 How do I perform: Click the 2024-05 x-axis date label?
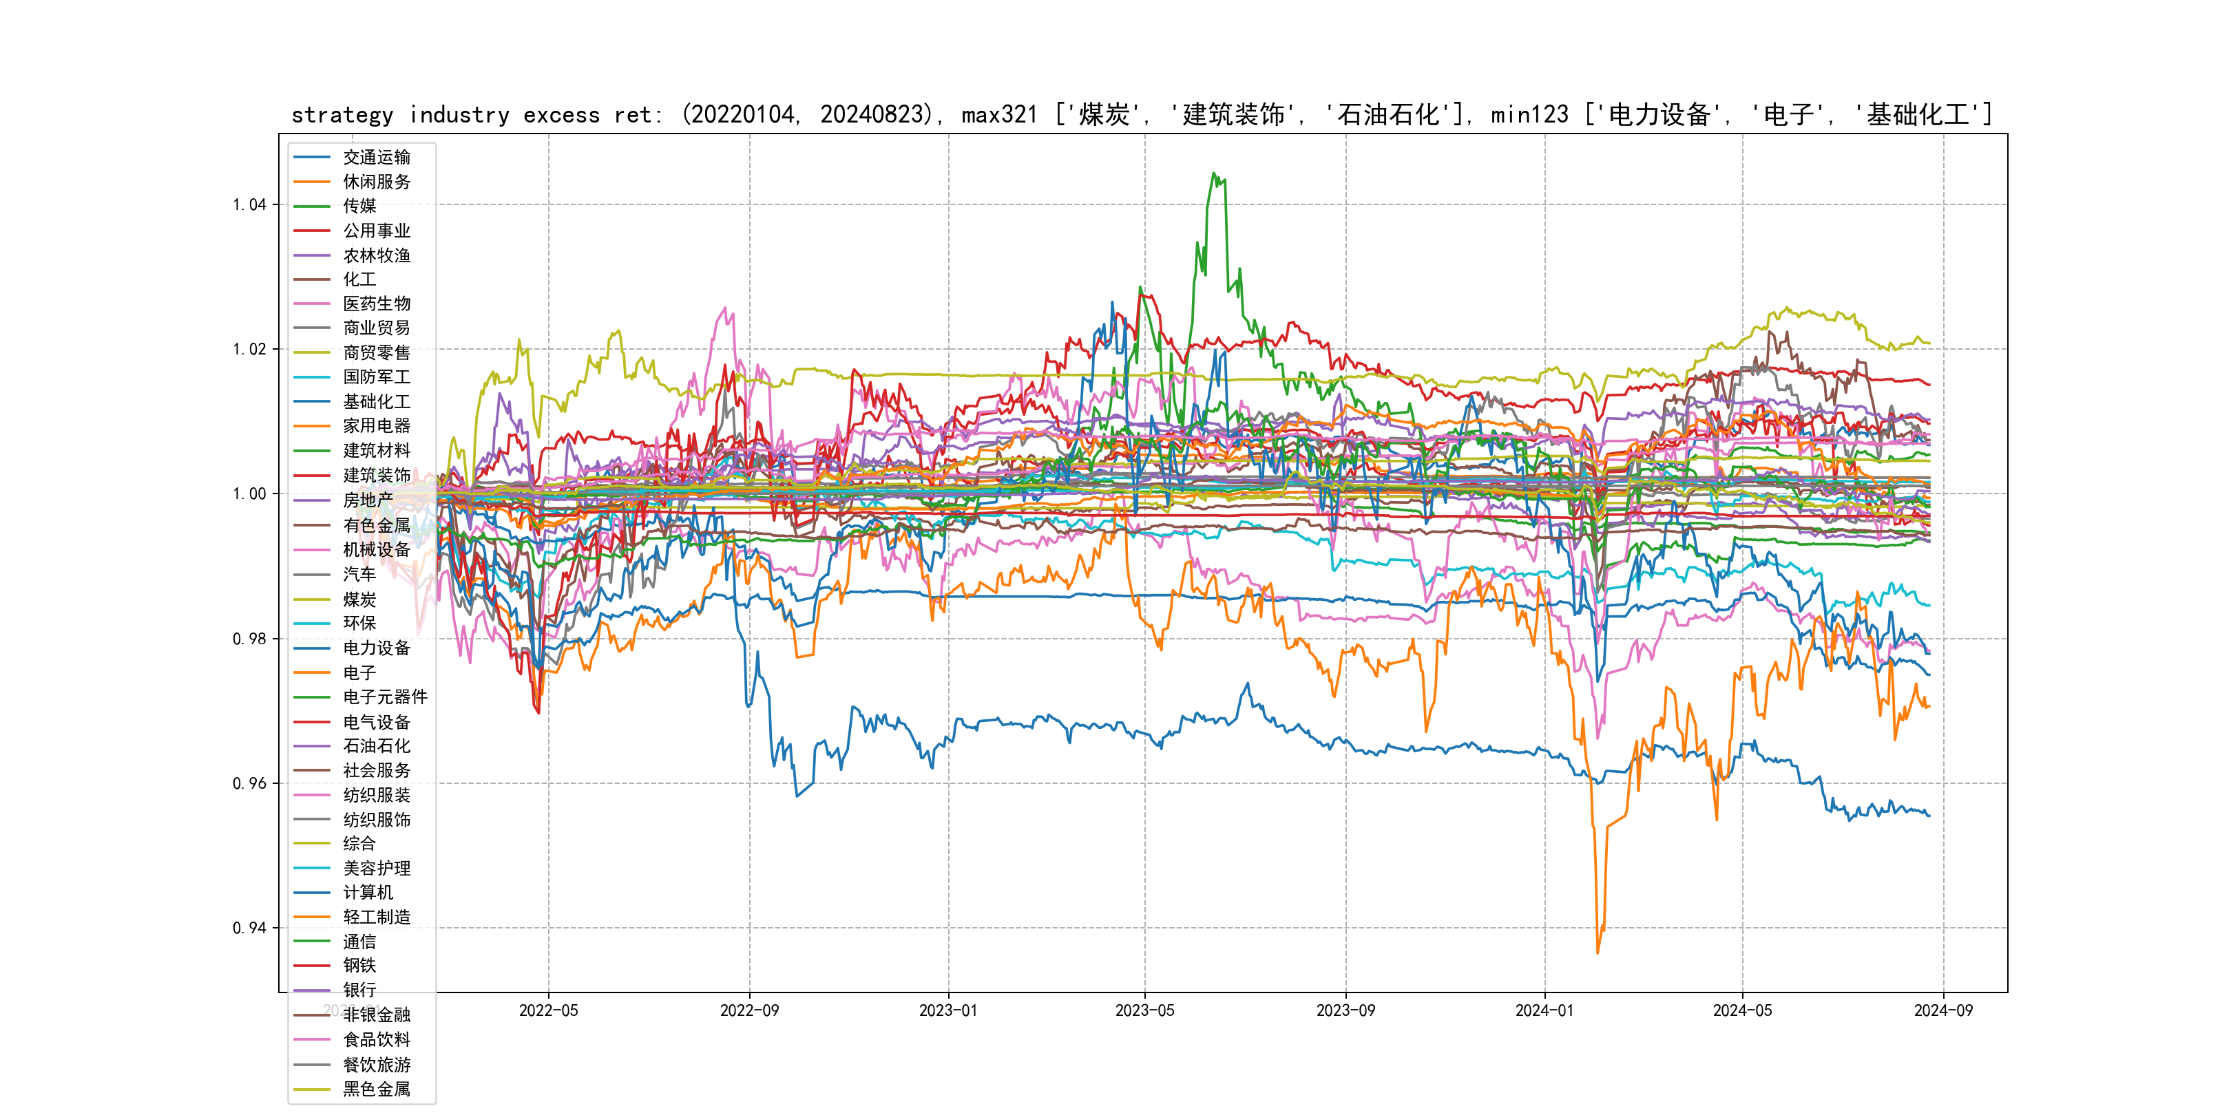click(1741, 1010)
